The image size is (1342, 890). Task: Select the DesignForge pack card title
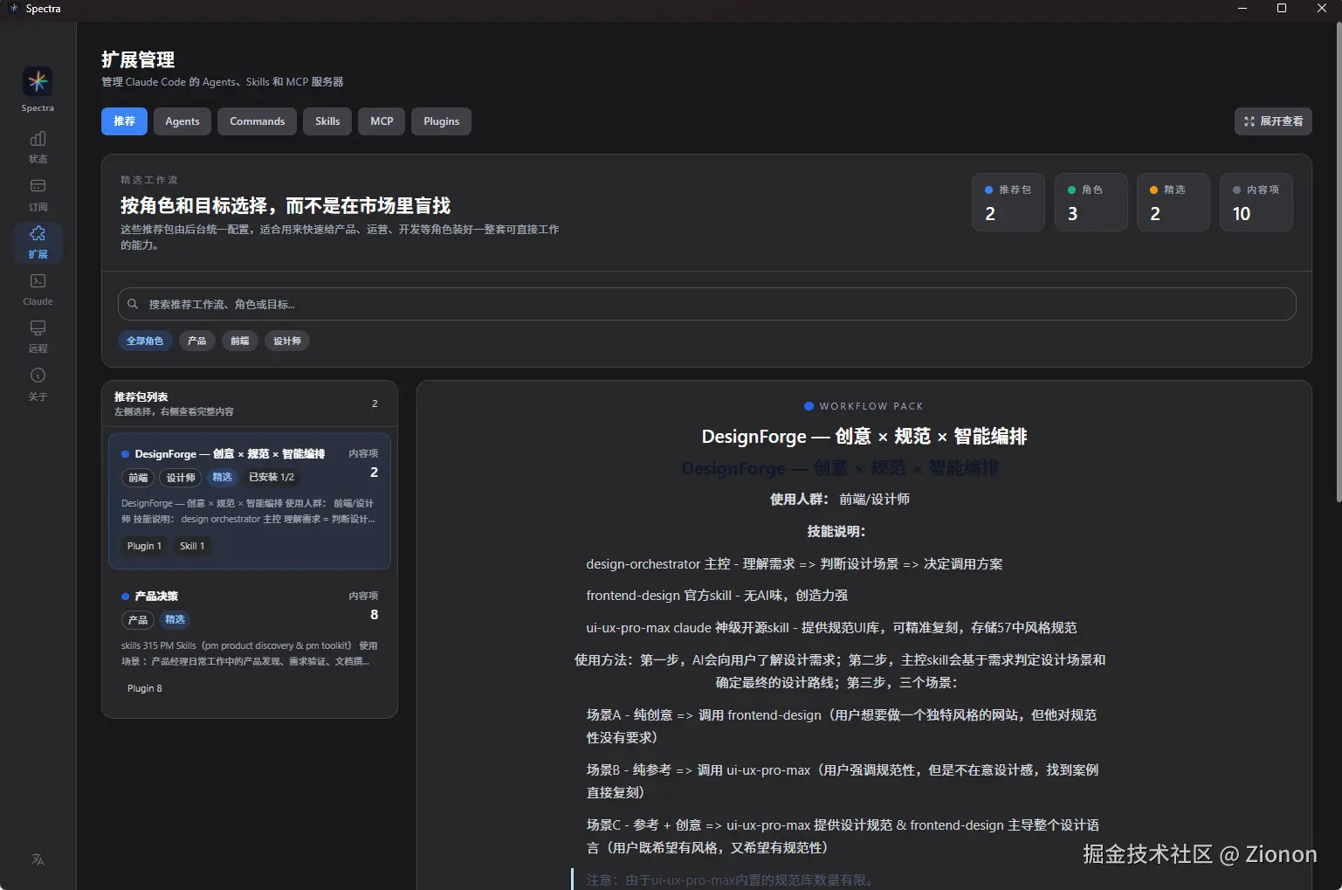point(230,454)
